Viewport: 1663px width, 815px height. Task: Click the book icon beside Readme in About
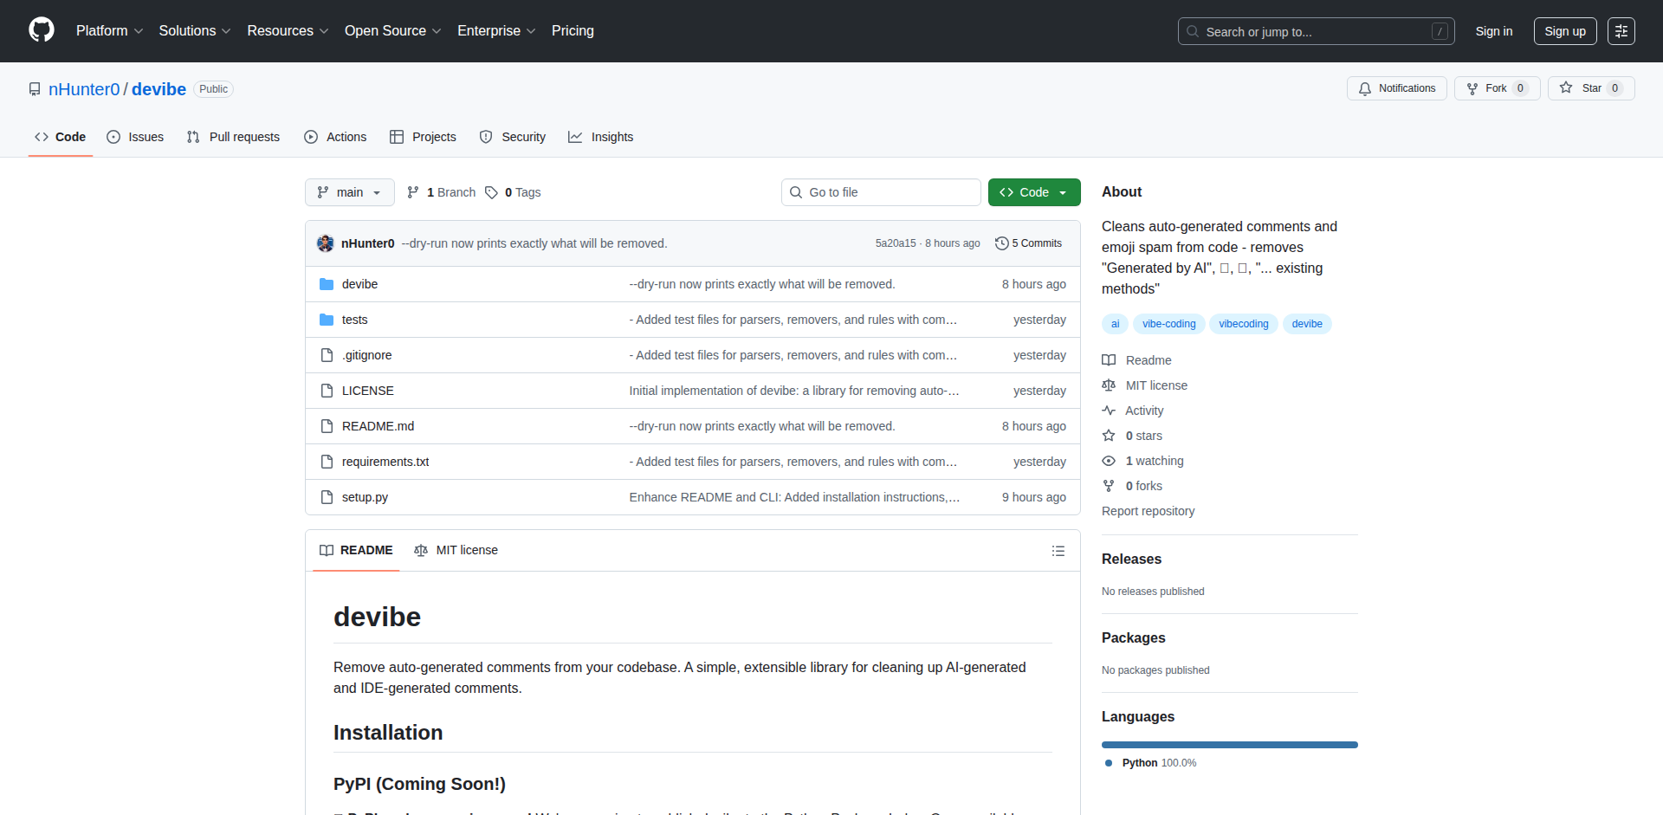(1109, 360)
